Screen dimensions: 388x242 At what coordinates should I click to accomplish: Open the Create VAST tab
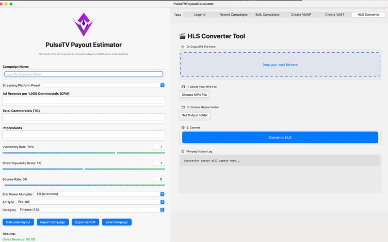point(335,15)
